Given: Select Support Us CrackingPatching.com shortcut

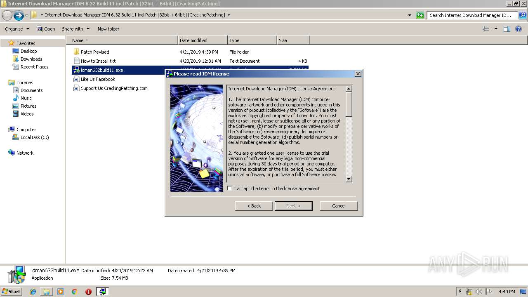Looking at the screenshot, I should click(114, 88).
